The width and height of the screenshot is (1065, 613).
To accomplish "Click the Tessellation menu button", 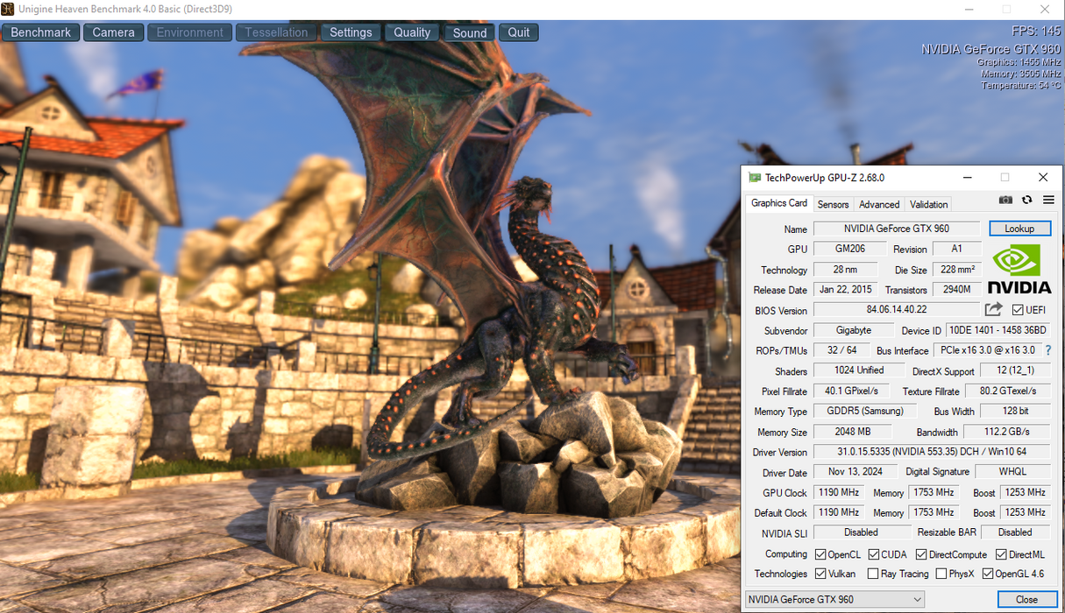I will click(276, 32).
